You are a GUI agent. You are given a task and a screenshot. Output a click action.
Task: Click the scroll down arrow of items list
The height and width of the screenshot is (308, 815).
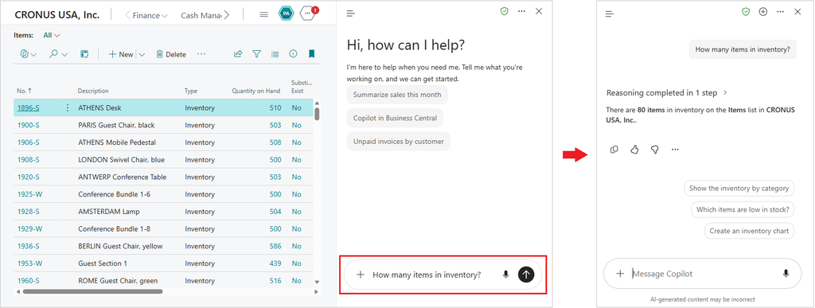[317, 282]
